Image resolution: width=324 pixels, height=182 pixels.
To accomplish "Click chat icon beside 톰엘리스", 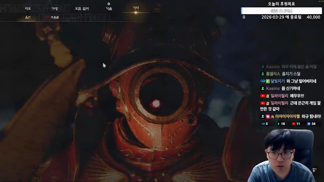I will pyautogui.click(x=263, y=74).
